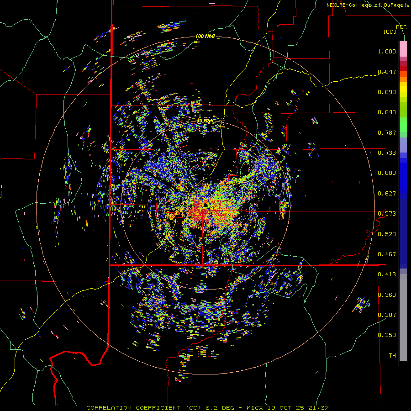Click CORRELATION COEFFICIENT (CC) in the caption
Screen dimensions: 411x411
pyautogui.click(x=144, y=408)
